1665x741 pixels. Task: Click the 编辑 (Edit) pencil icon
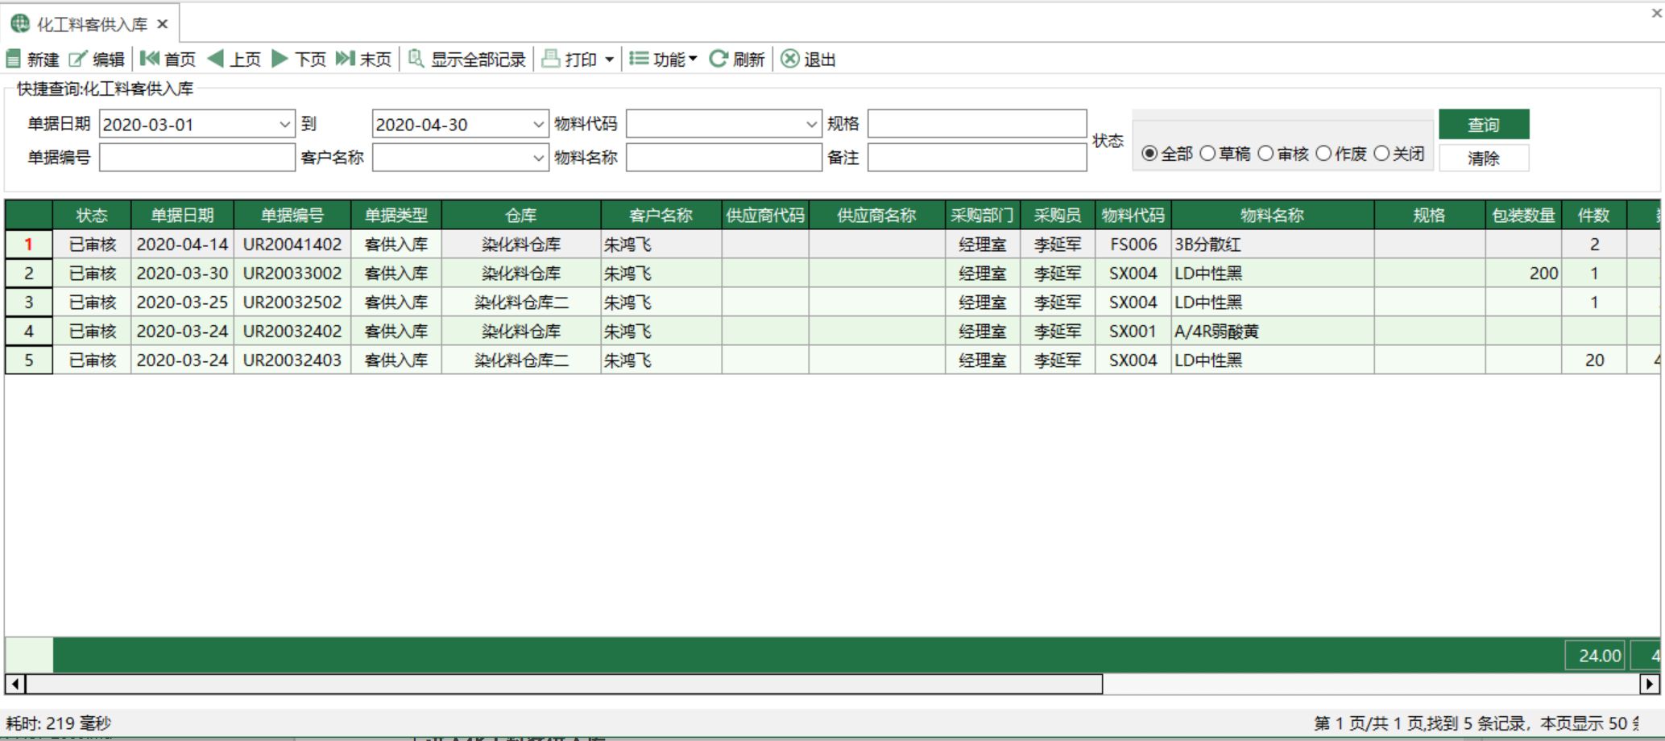(x=78, y=59)
